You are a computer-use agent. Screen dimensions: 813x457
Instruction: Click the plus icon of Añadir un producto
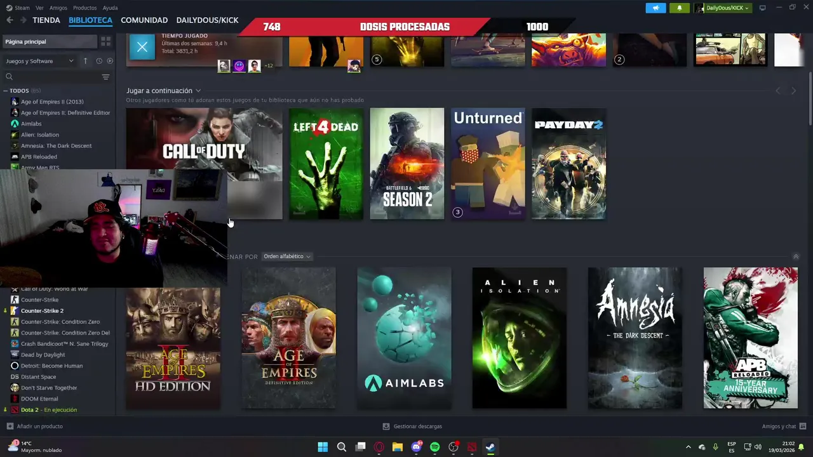click(10, 427)
